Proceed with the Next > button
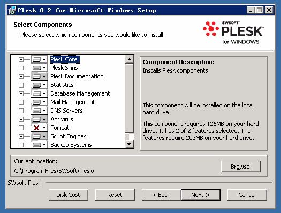The width and height of the screenshot is (281, 213). (201, 195)
